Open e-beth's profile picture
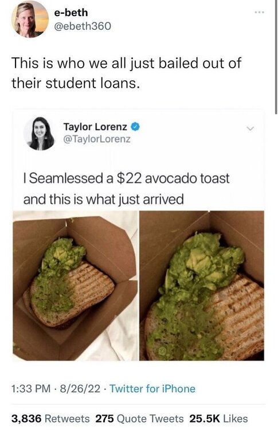The width and height of the screenshot is (278, 430). [x=30, y=19]
